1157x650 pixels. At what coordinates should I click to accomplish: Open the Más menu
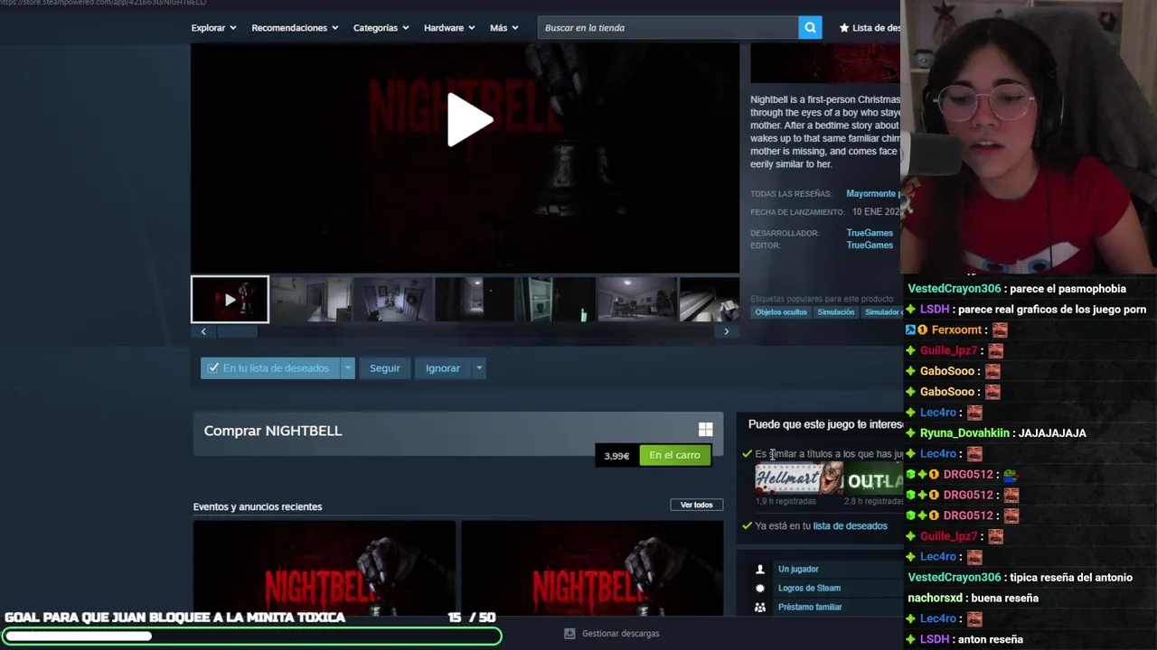click(503, 28)
